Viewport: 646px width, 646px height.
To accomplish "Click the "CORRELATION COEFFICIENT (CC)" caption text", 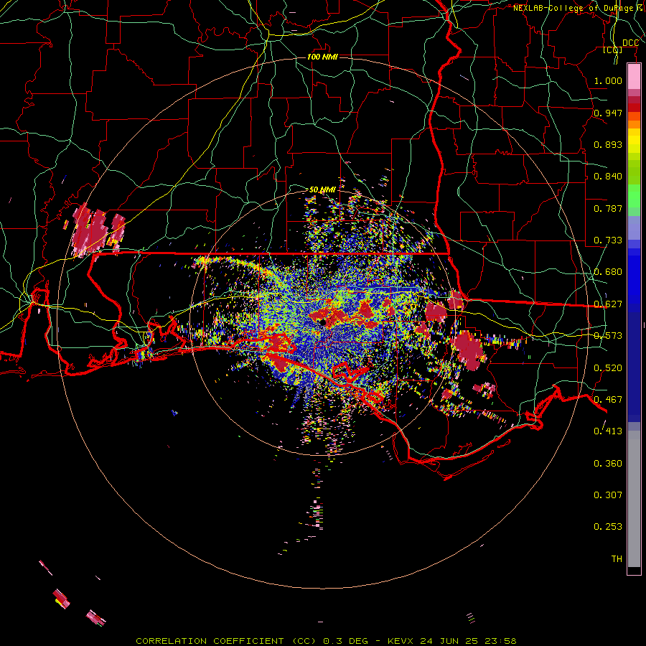I will [x=226, y=641].
